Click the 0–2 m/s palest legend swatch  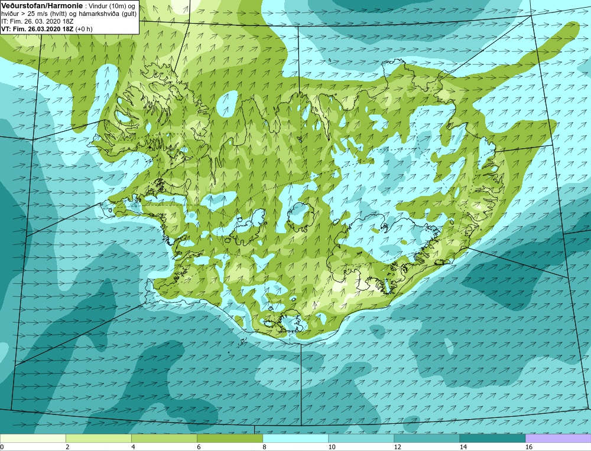tap(33, 439)
